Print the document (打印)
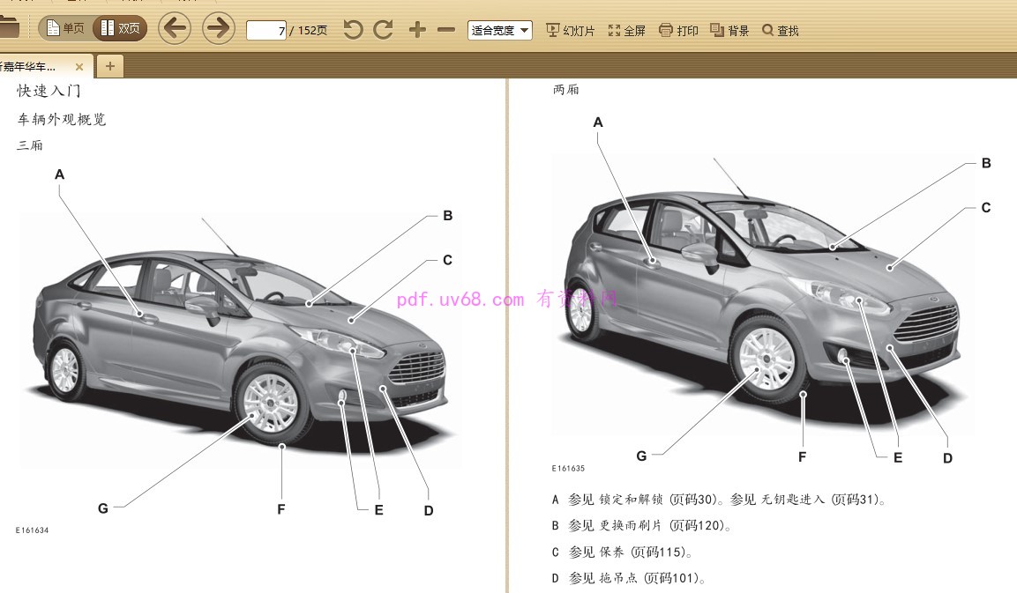This screenshot has width=1017, height=593. [x=678, y=31]
